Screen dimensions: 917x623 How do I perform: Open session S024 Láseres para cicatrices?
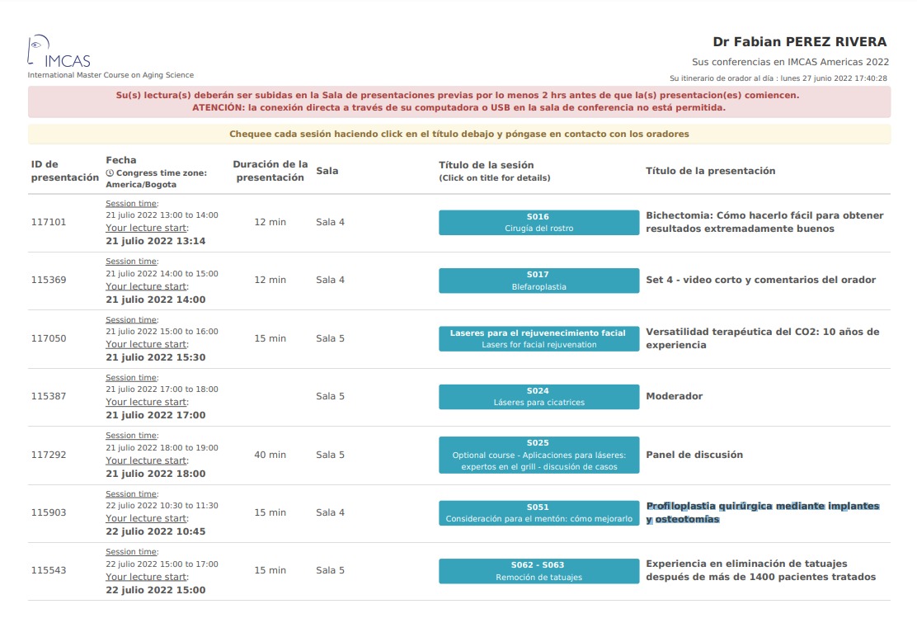tap(538, 397)
